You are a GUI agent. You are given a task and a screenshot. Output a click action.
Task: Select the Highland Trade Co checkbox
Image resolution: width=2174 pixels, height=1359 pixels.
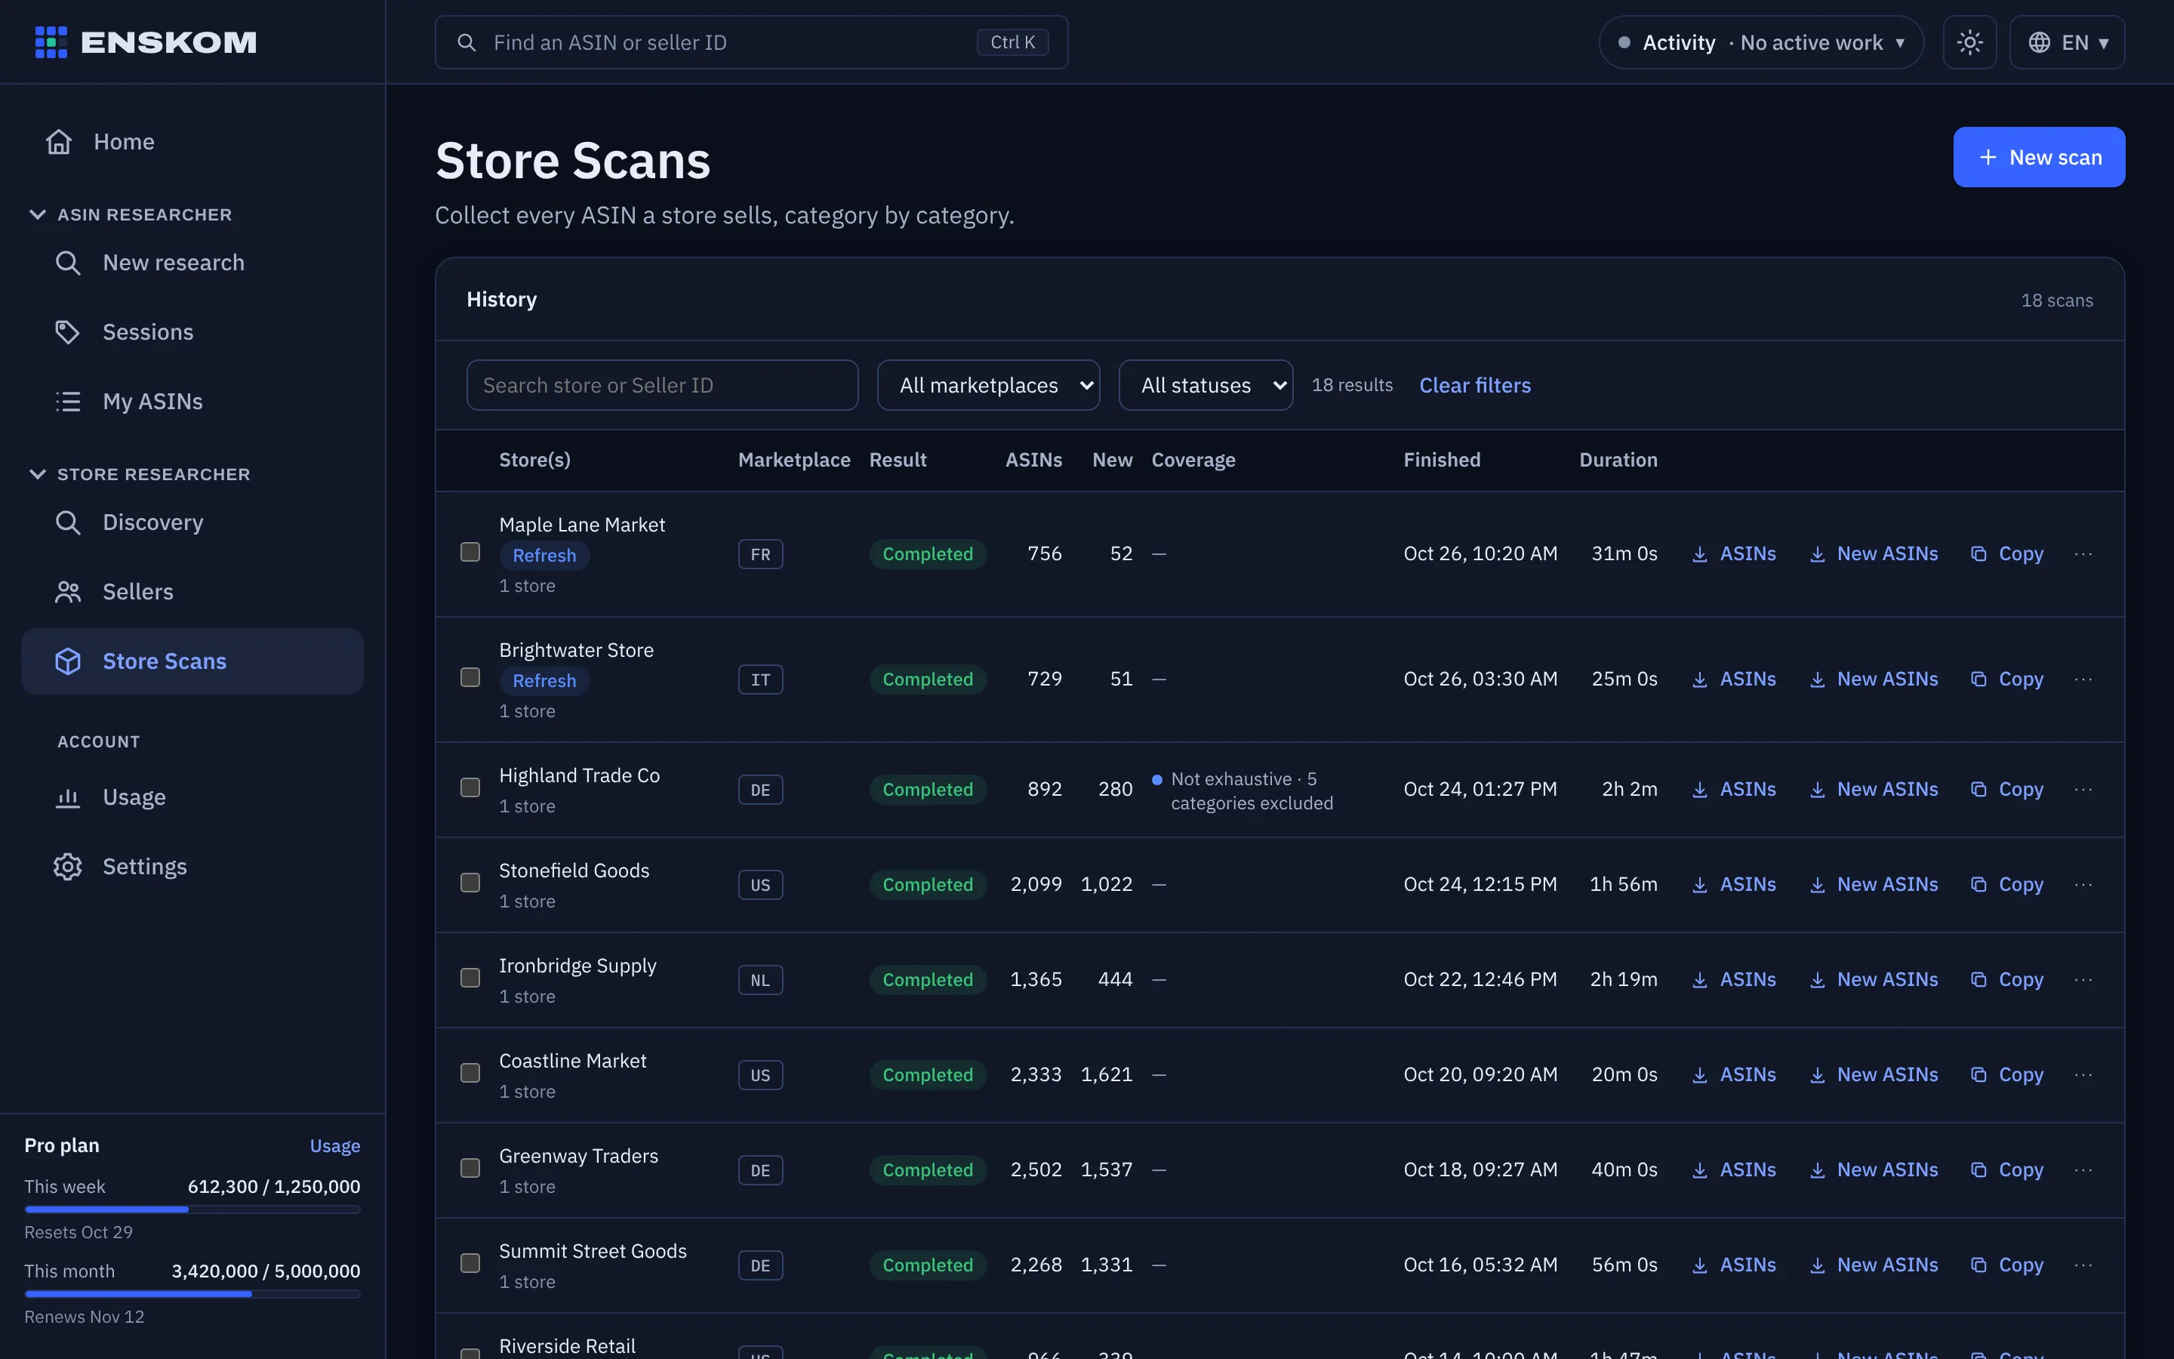(470, 787)
